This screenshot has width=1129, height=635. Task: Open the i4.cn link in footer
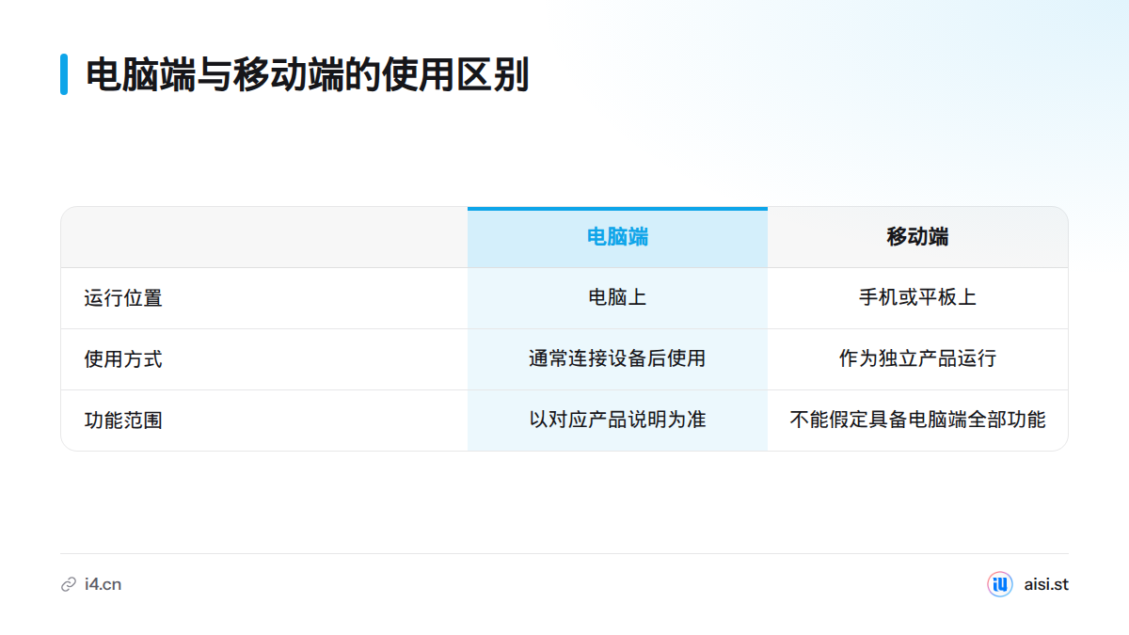pos(103,584)
